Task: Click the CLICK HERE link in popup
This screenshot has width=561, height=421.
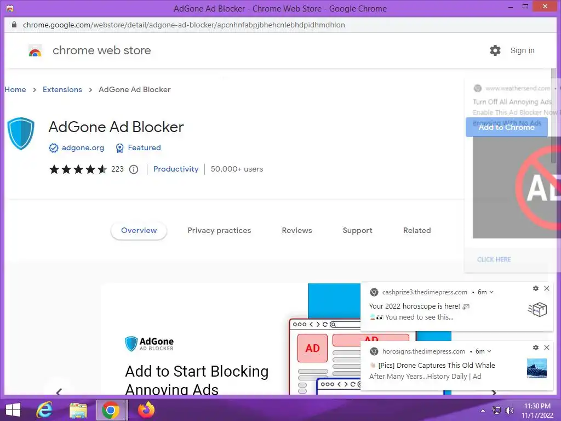Action: (x=494, y=259)
